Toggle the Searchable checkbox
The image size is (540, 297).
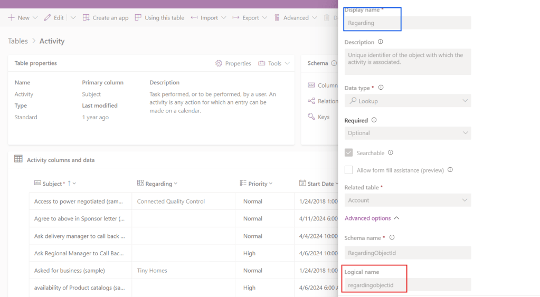348,153
